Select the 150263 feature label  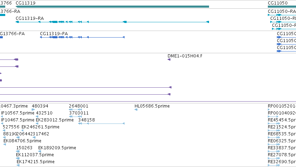tap(24, 148)
